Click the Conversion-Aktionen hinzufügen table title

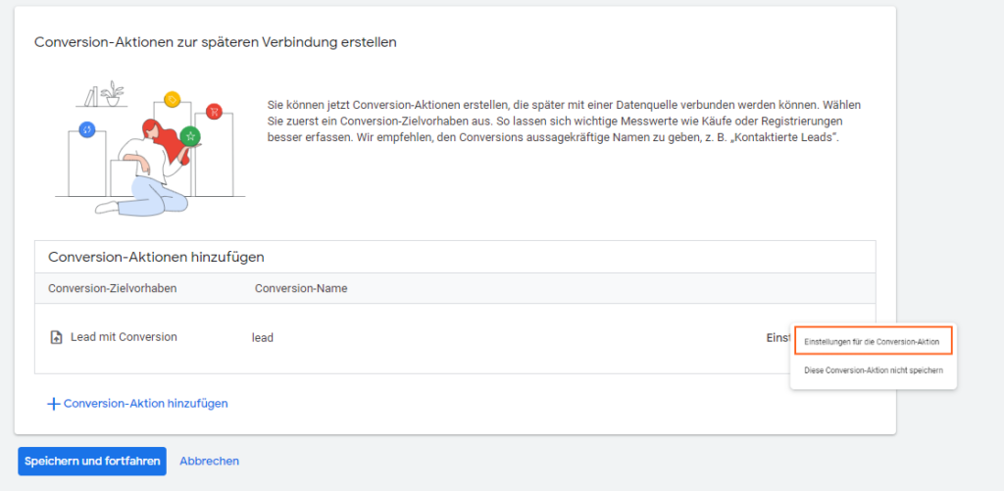156,258
